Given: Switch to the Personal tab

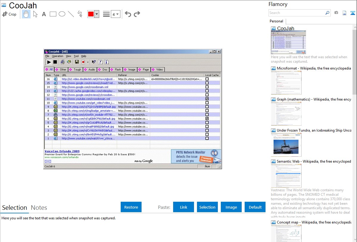Looking at the screenshot, I should (x=276, y=21).
